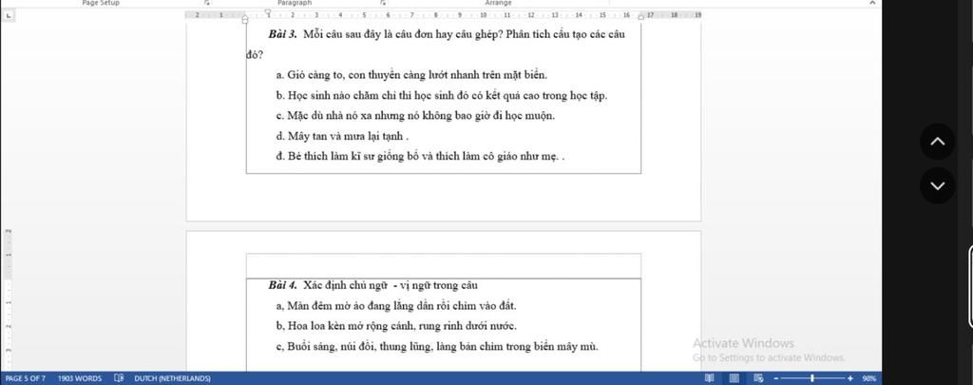
Task: Click PAGE 5 OF 7 indicator
Action: coord(25,378)
